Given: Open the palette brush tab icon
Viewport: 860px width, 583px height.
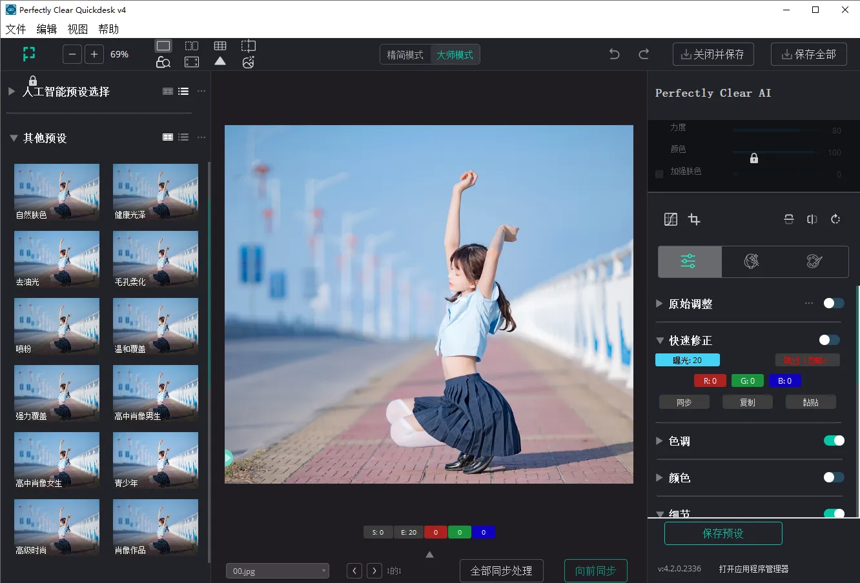Looking at the screenshot, I should [814, 261].
